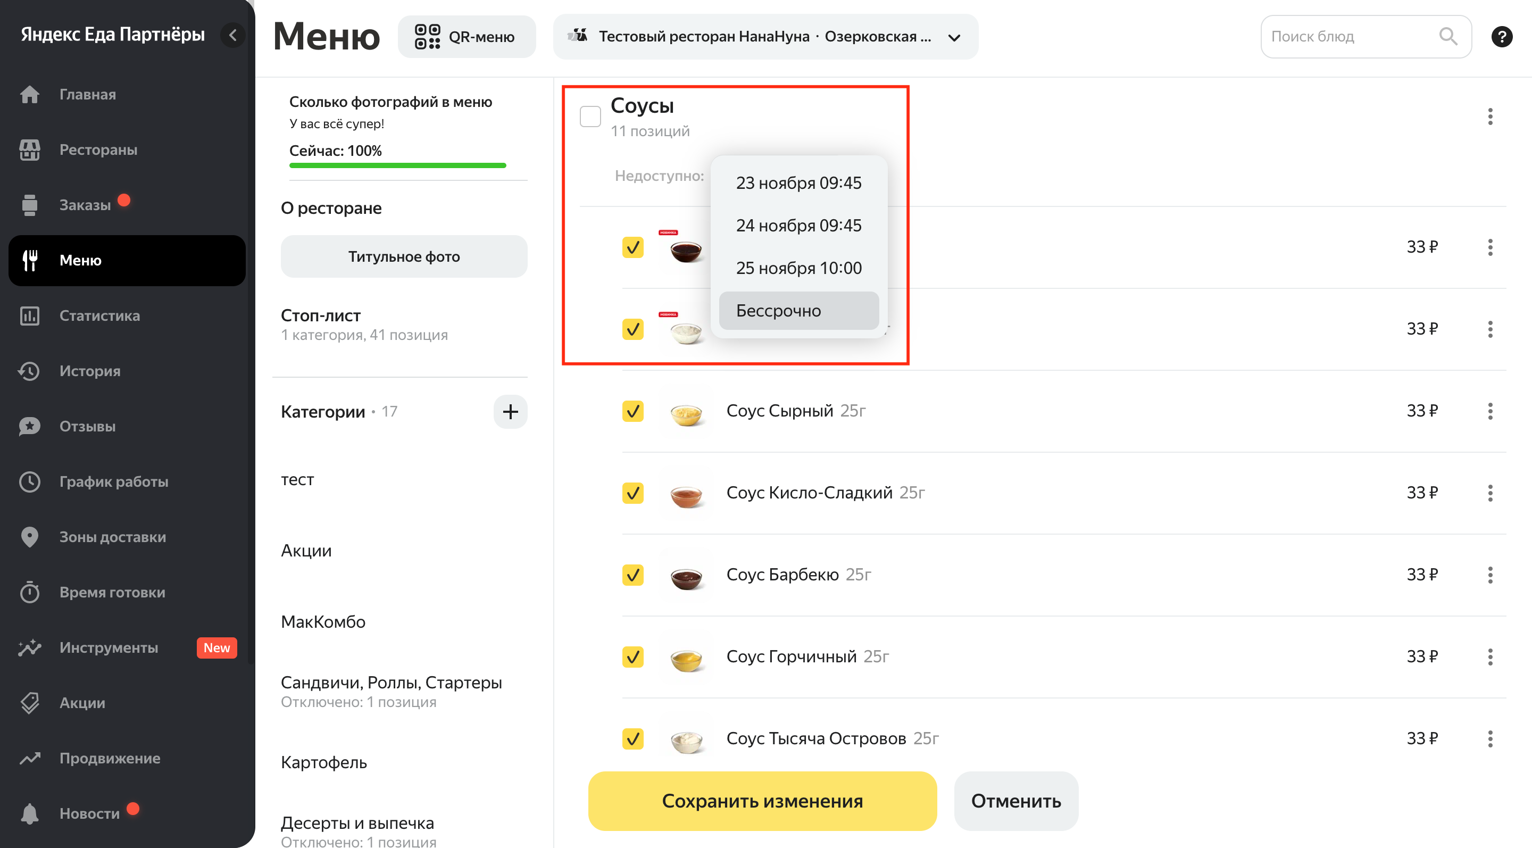The width and height of the screenshot is (1532, 848).
Task: Uncheck the Соус Сырный checkbox
Action: (x=633, y=411)
